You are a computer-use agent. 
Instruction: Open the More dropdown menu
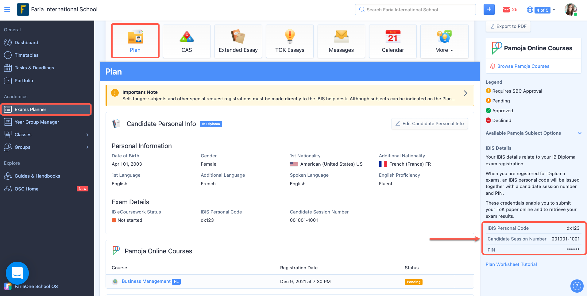[444, 41]
